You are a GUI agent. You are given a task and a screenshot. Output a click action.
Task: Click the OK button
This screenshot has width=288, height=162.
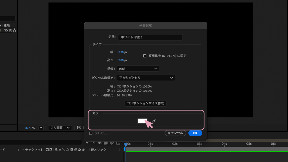click(195, 133)
